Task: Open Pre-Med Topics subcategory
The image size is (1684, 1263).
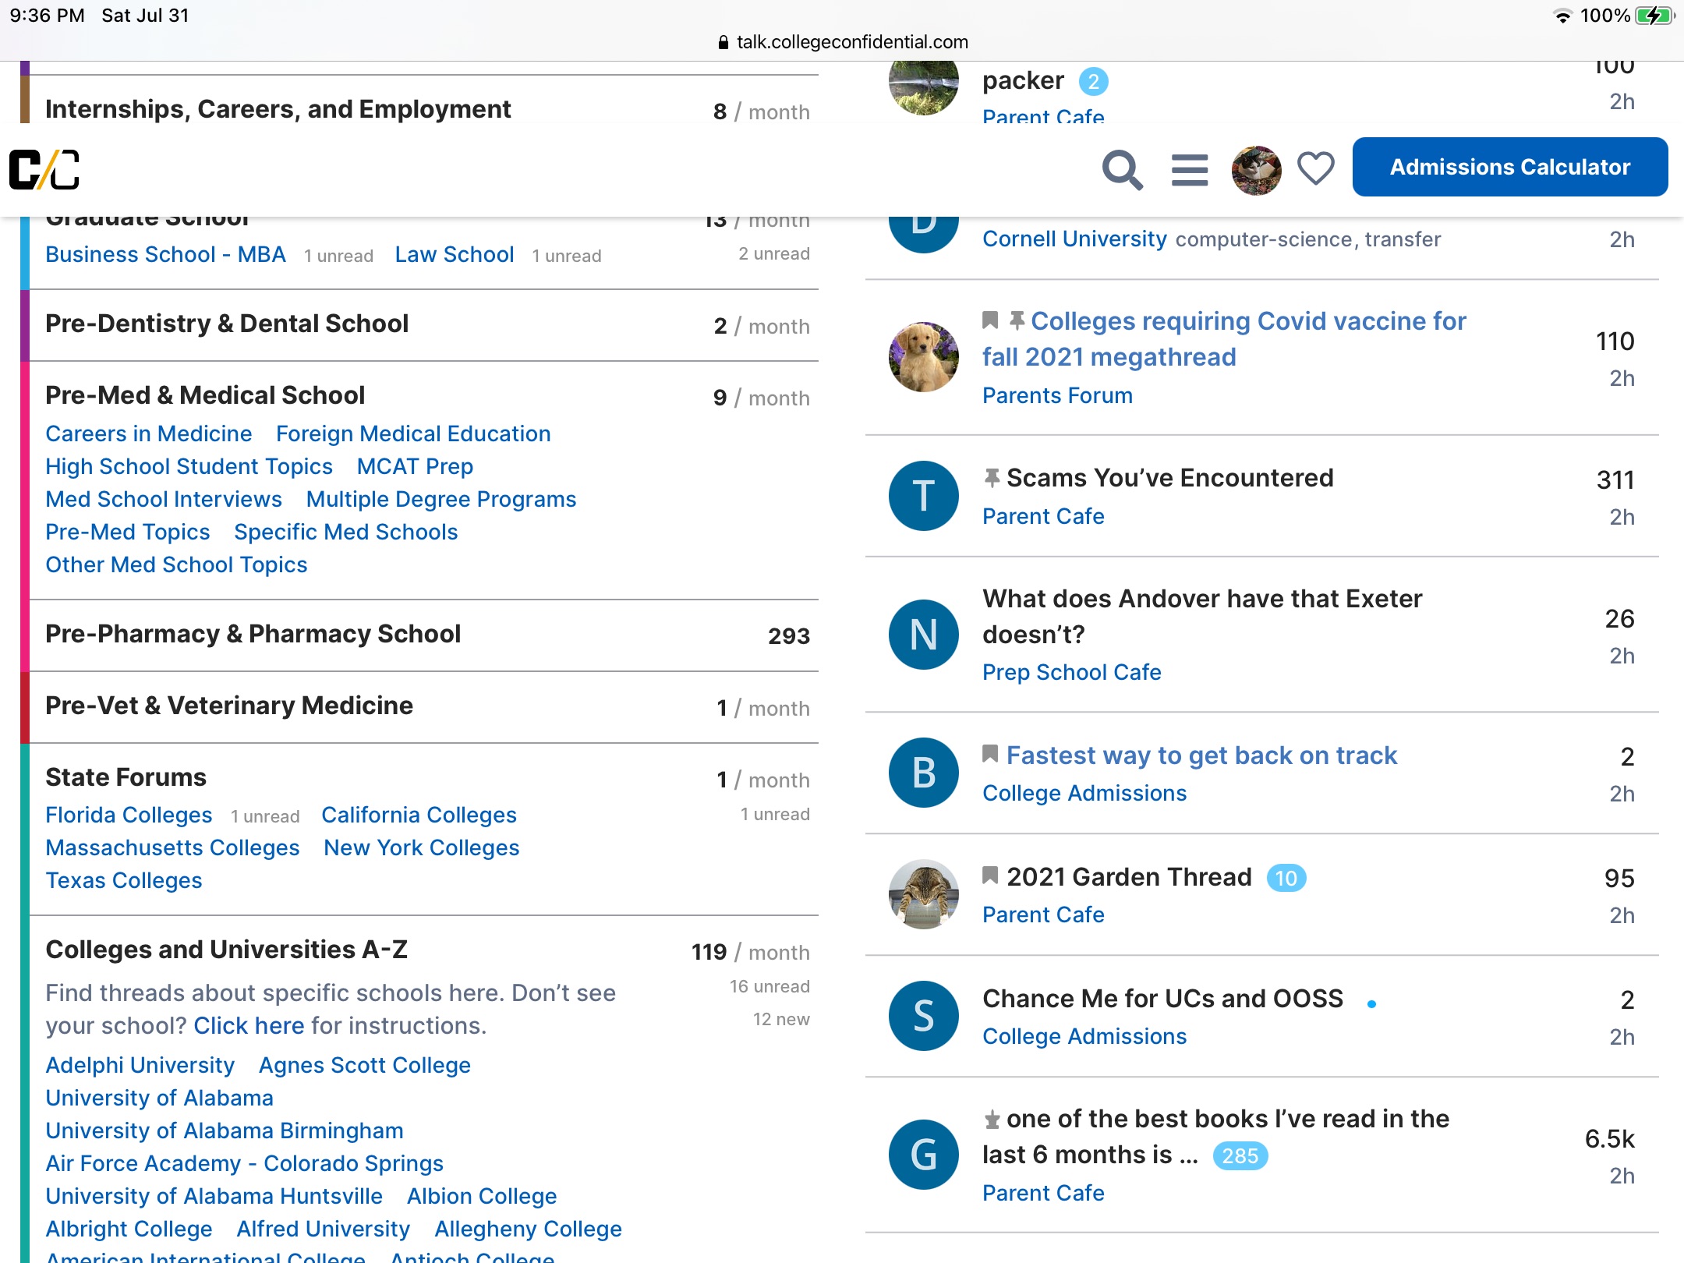Action: [127, 532]
